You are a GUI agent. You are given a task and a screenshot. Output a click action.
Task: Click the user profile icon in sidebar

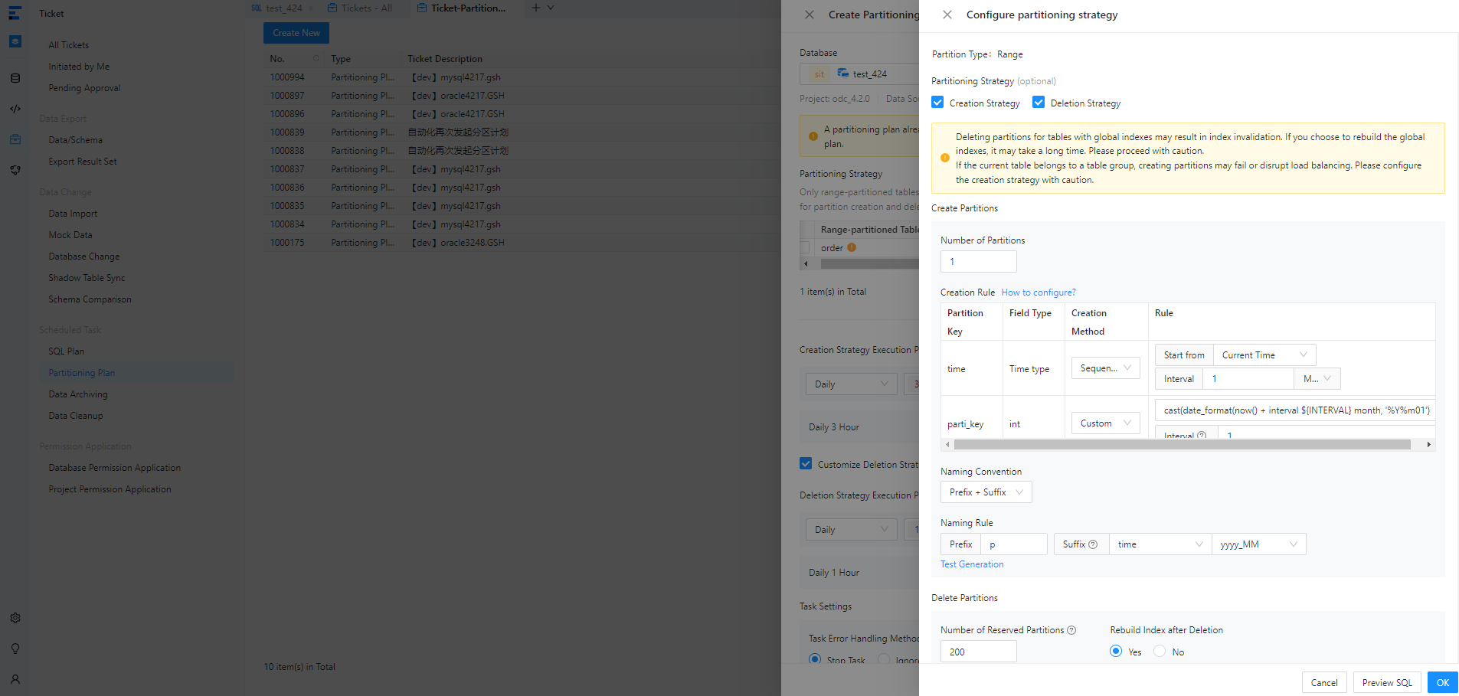(15, 679)
